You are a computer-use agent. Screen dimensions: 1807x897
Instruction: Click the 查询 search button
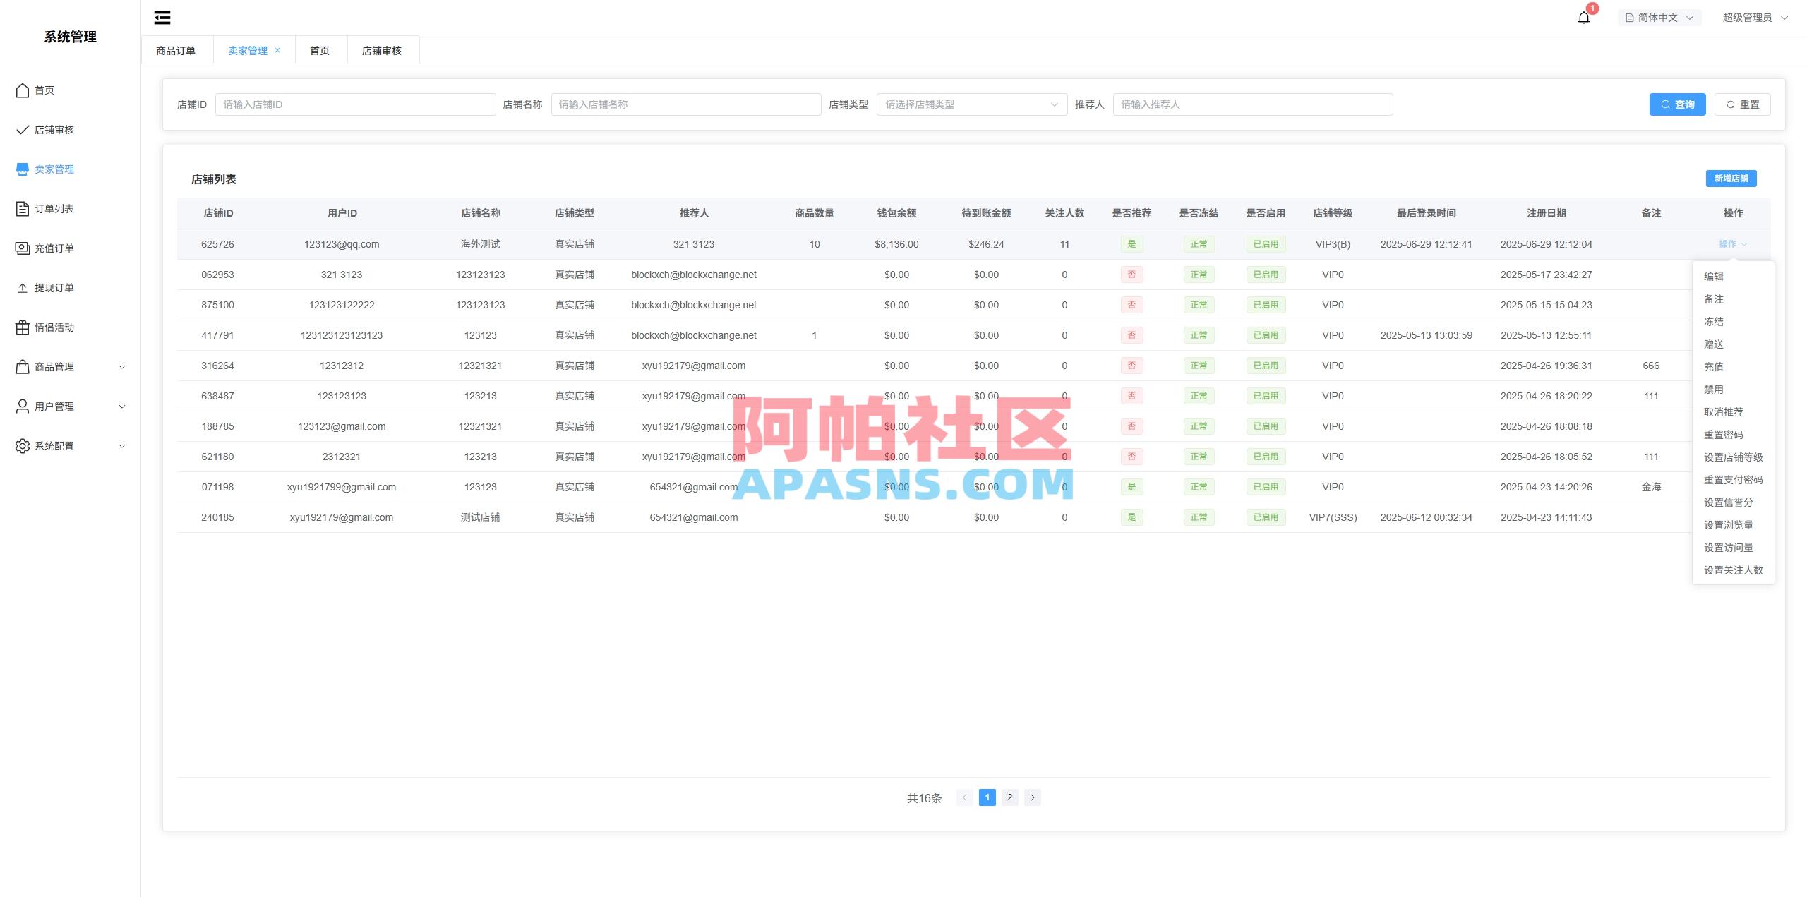point(1678,104)
